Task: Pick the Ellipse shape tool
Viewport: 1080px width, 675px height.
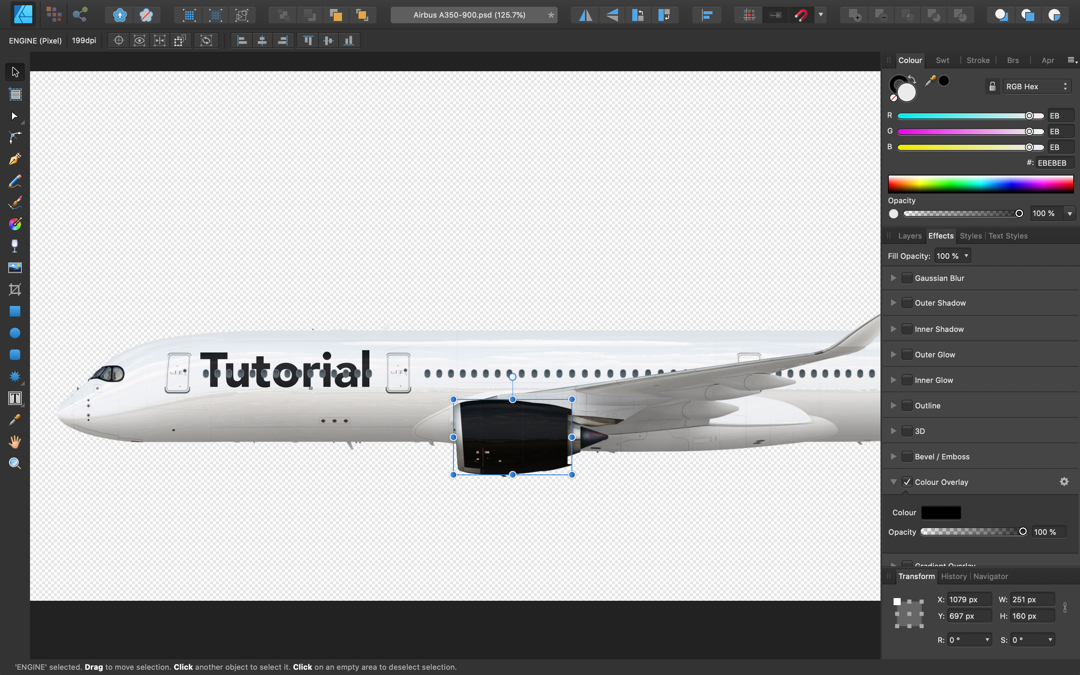Action: click(15, 333)
